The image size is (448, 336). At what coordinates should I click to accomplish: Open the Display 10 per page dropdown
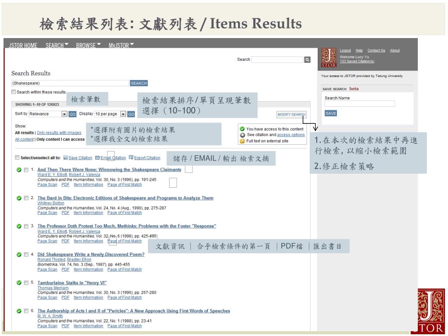(110, 114)
